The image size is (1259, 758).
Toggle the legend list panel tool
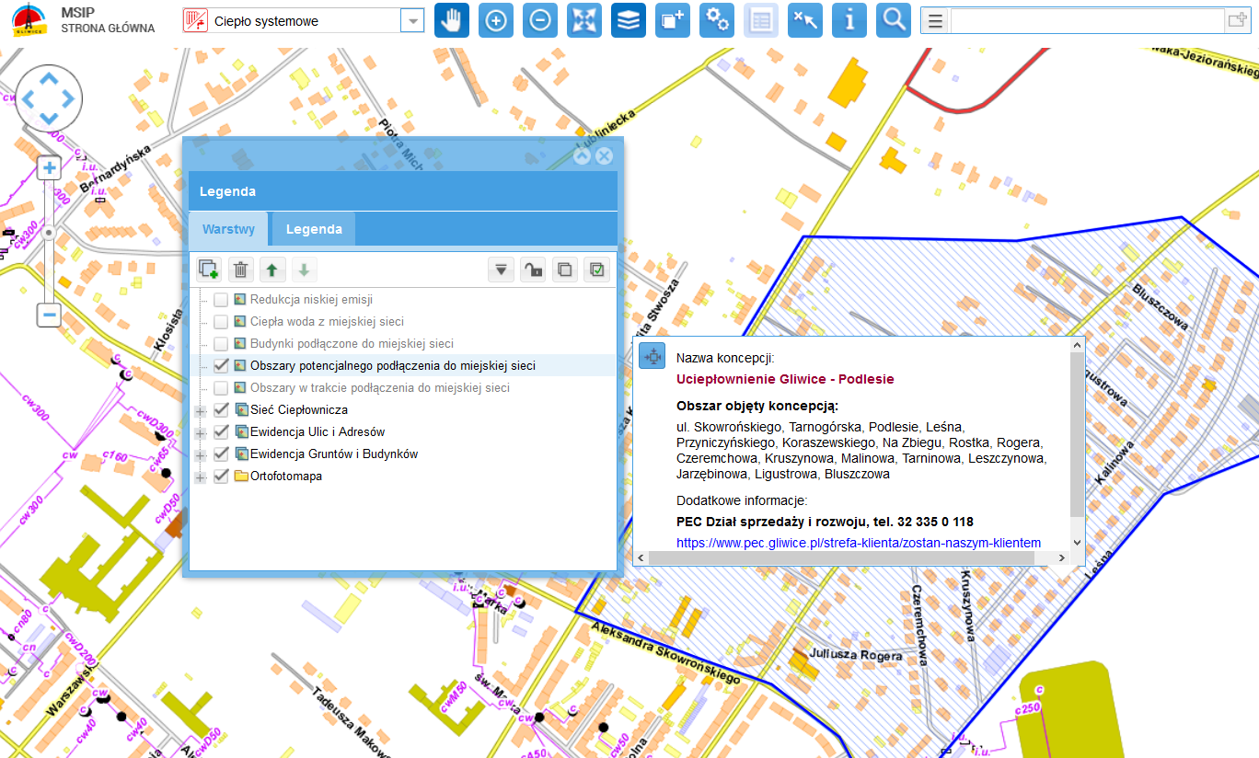click(x=760, y=20)
